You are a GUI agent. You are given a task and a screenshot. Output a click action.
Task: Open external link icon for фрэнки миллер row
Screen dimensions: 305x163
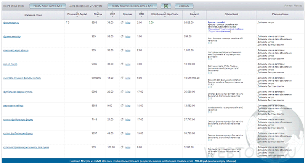[122, 36]
